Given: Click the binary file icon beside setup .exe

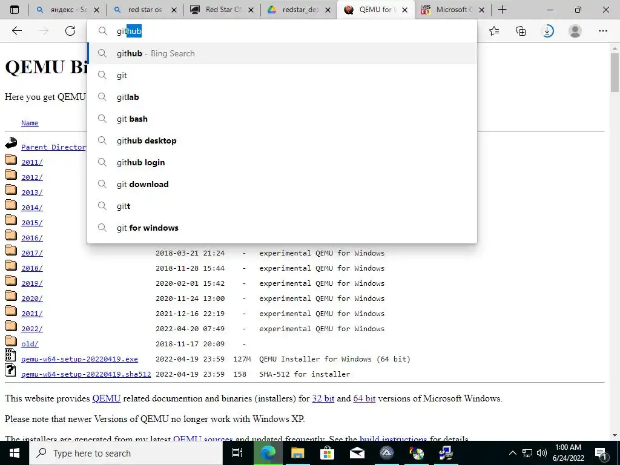Looking at the screenshot, I should [x=10, y=355].
